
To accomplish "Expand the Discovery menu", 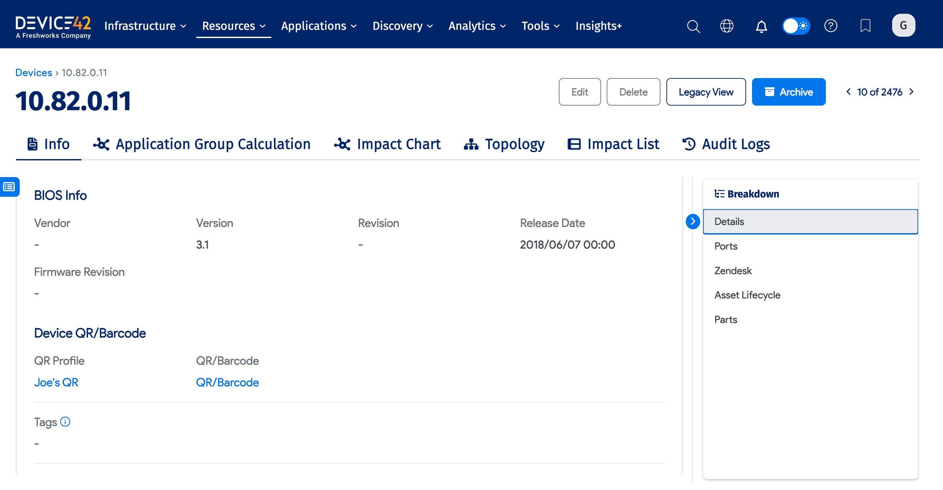I will pos(403,26).
